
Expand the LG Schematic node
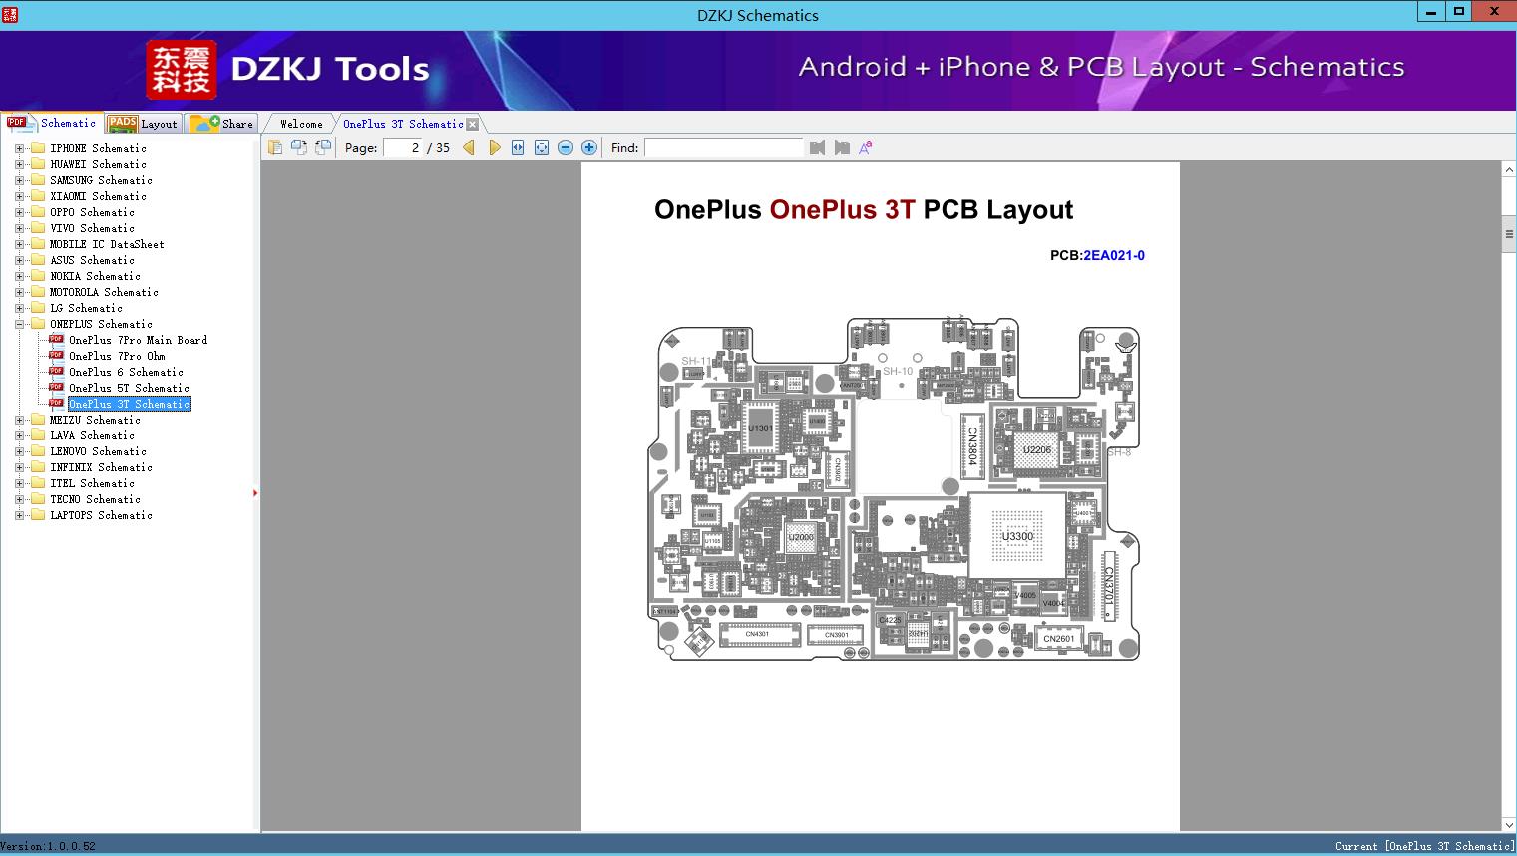pos(19,308)
